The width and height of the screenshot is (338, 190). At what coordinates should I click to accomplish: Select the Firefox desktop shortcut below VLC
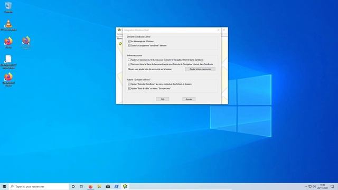coord(8,43)
